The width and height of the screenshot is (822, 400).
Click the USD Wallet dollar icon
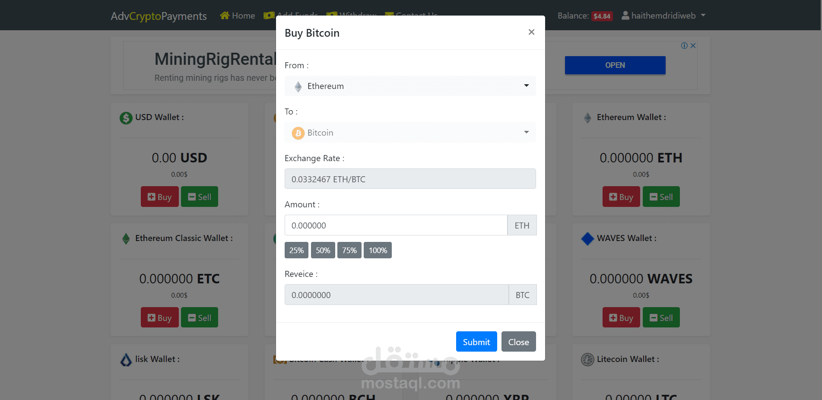pyautogui.click(x=126, y=118)
